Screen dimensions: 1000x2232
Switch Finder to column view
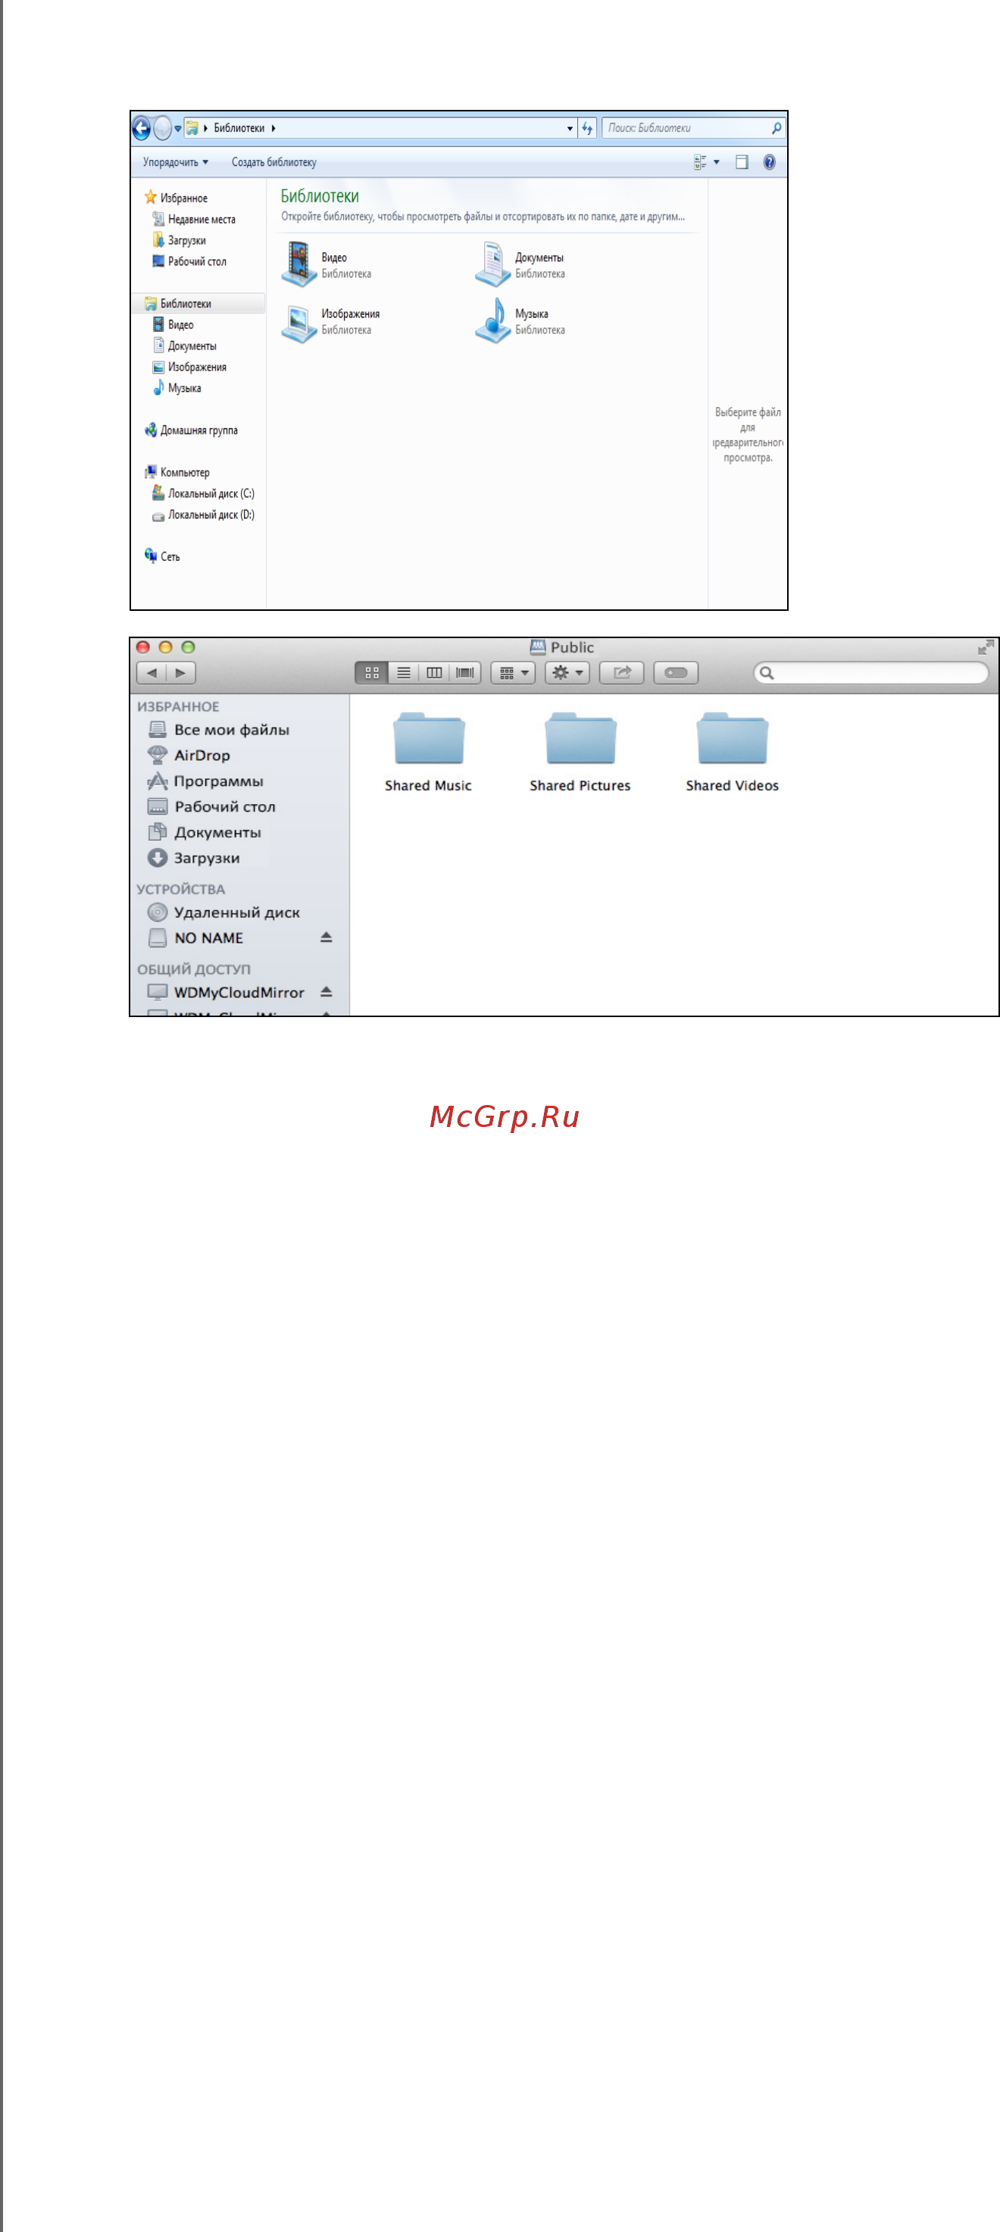click(x=435, y=672)
